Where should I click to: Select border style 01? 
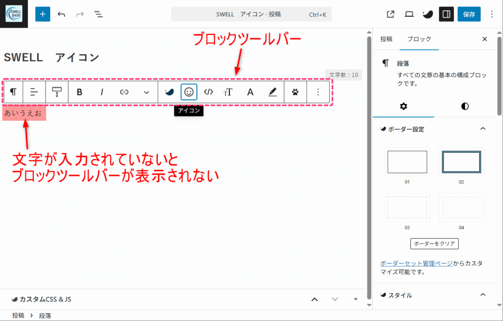click(x=407, y=162)
